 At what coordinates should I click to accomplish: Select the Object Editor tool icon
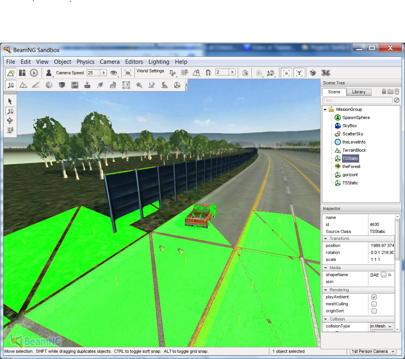point(11,85)
